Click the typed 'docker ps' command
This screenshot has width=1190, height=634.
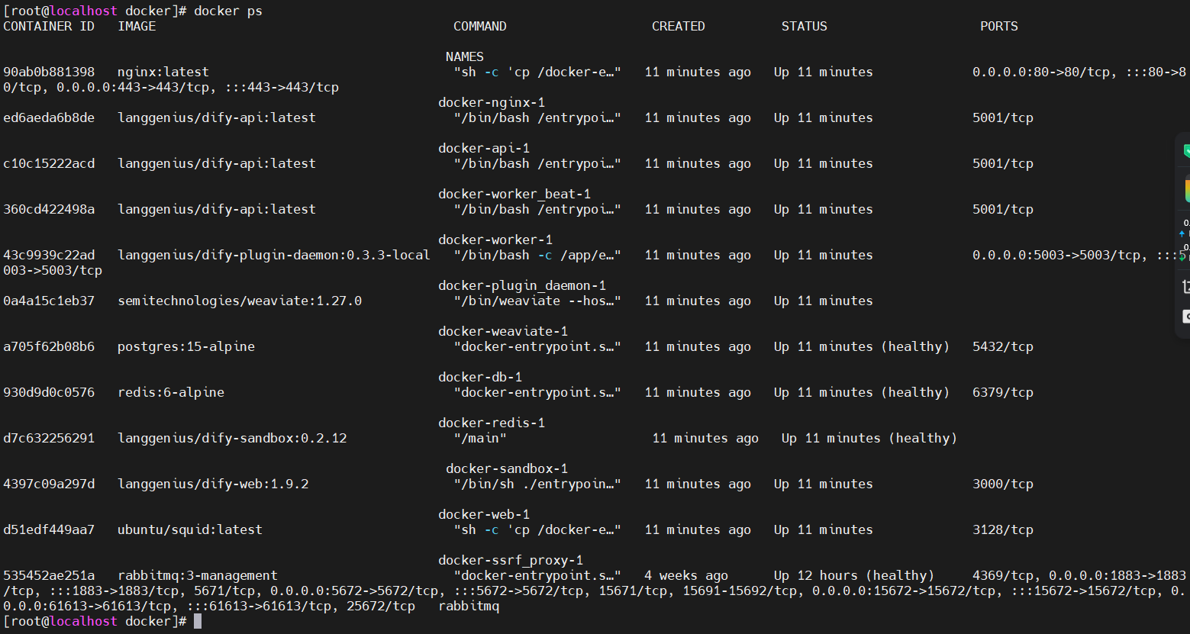[228, 11]
